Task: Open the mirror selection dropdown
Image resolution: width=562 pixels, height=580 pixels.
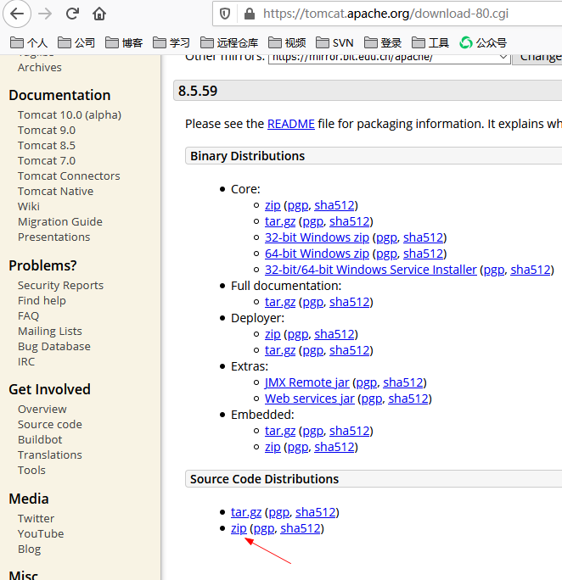Action: click(389, 57)
